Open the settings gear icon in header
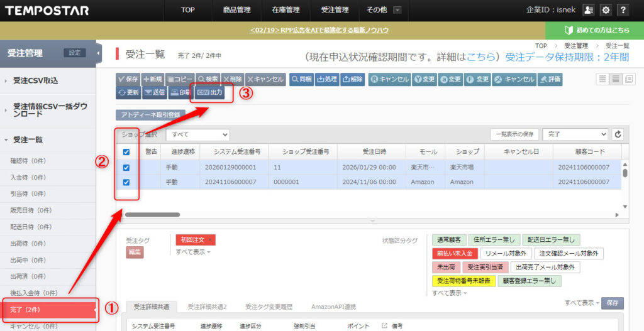The image size is (644, 331). (606, 10)
